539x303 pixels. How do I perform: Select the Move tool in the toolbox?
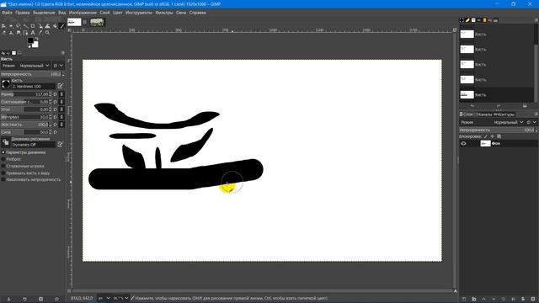(x=3, y=26)
